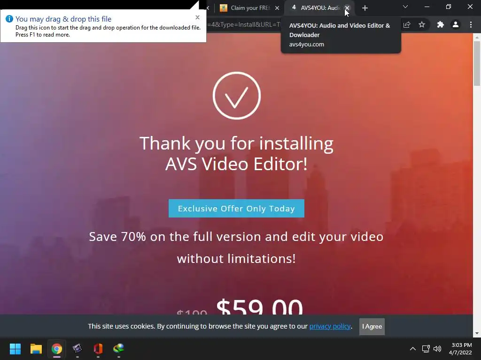
Task: Open the Chrome extensions puzzle icon
Action: tap(441, 24)
